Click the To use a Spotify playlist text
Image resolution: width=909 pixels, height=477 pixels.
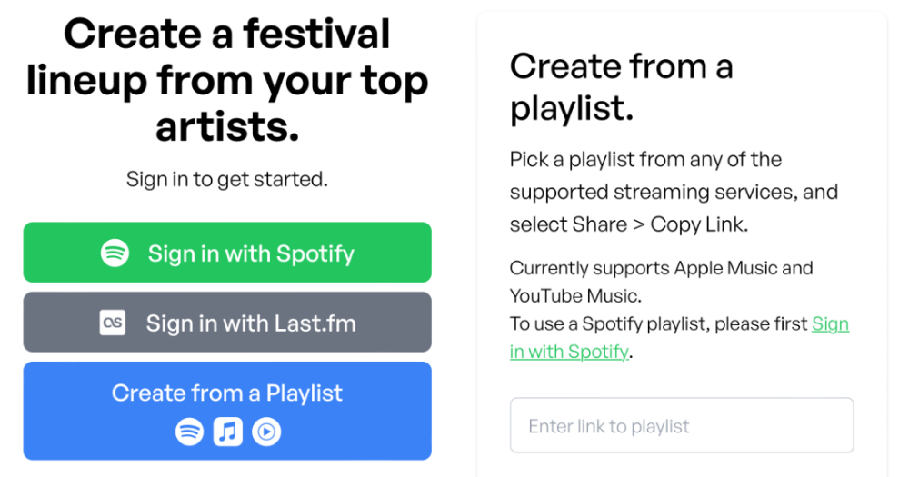click(x=659, y=324)
